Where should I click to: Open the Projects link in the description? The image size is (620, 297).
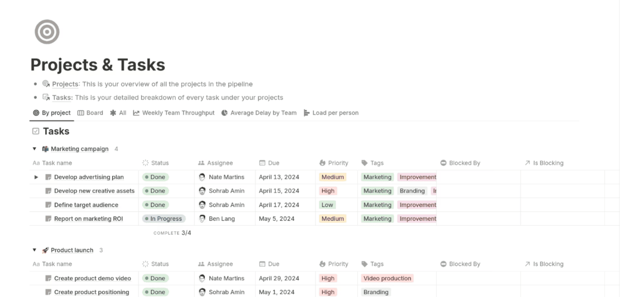[65, 84]
